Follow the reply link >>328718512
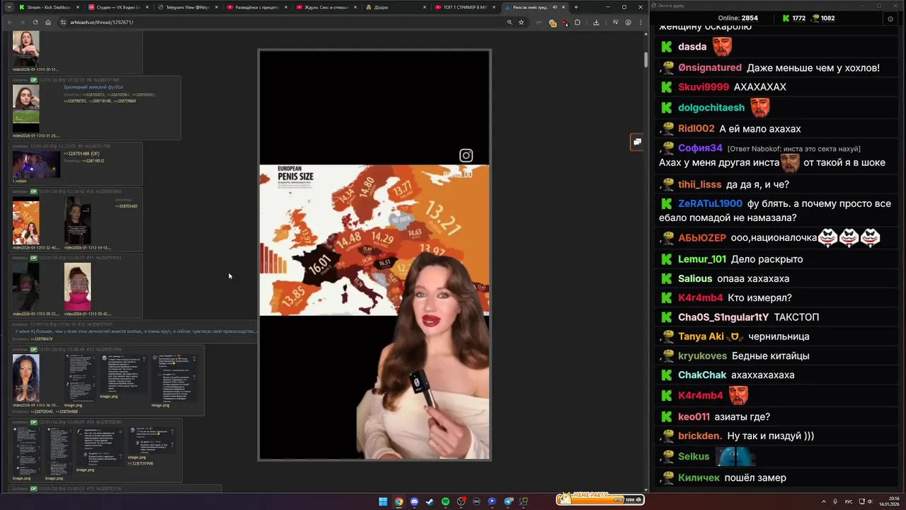906x510 pixels. [93, 161]
